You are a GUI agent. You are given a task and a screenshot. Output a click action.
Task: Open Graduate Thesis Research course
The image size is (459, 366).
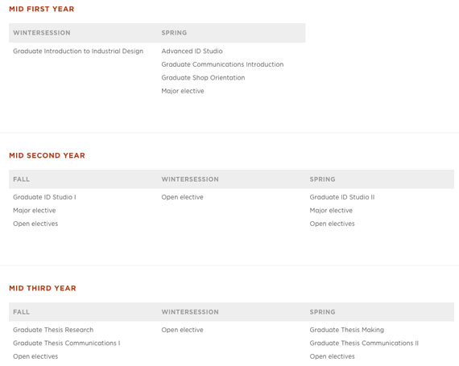53,330
